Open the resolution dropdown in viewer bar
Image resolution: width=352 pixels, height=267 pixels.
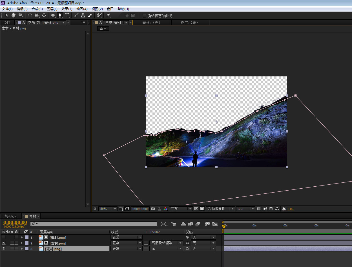click(x=181, y=209)
